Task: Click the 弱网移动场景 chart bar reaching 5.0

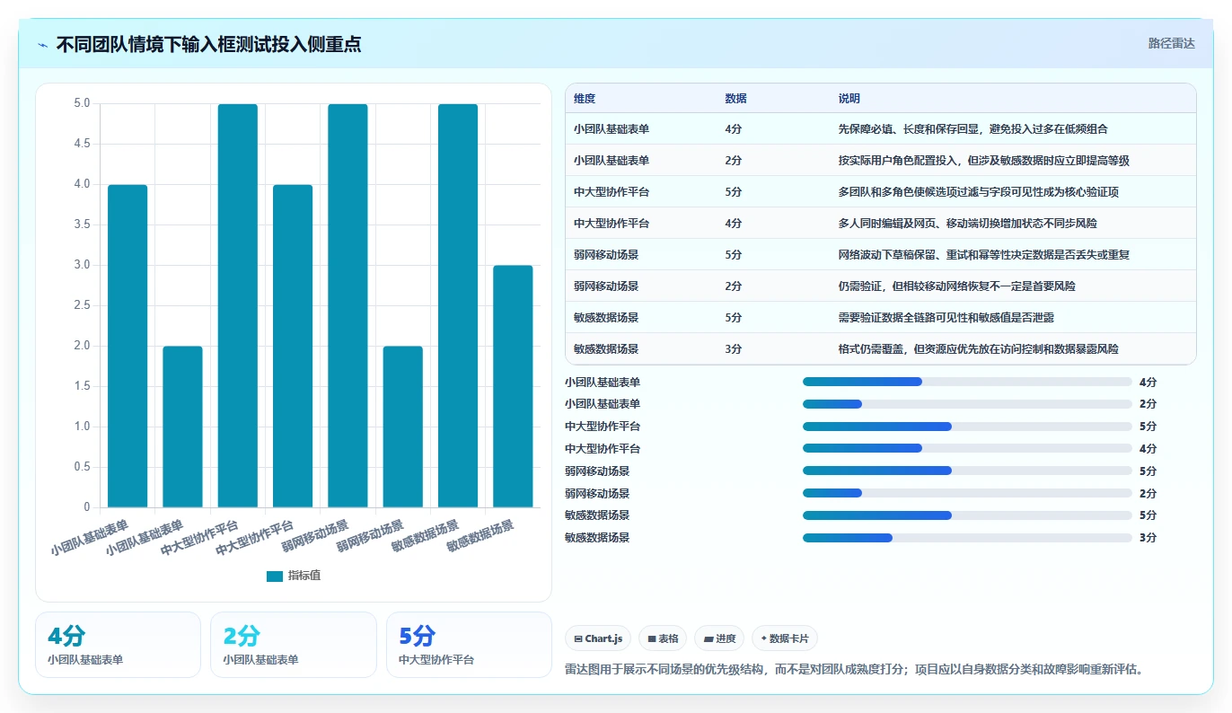Action: (x=348, y=305)
